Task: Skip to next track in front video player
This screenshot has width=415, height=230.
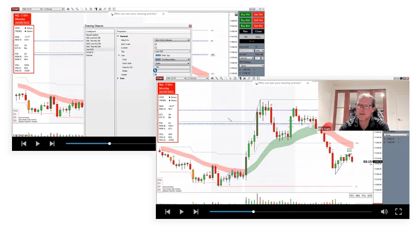Action: (x=196, y=212)
